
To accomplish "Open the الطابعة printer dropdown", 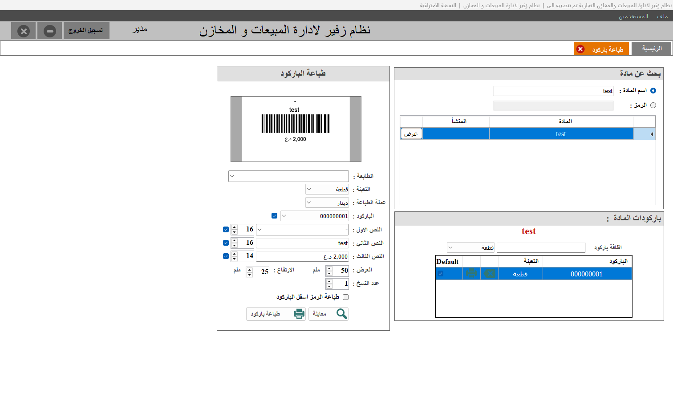I will tap(288, 176).
